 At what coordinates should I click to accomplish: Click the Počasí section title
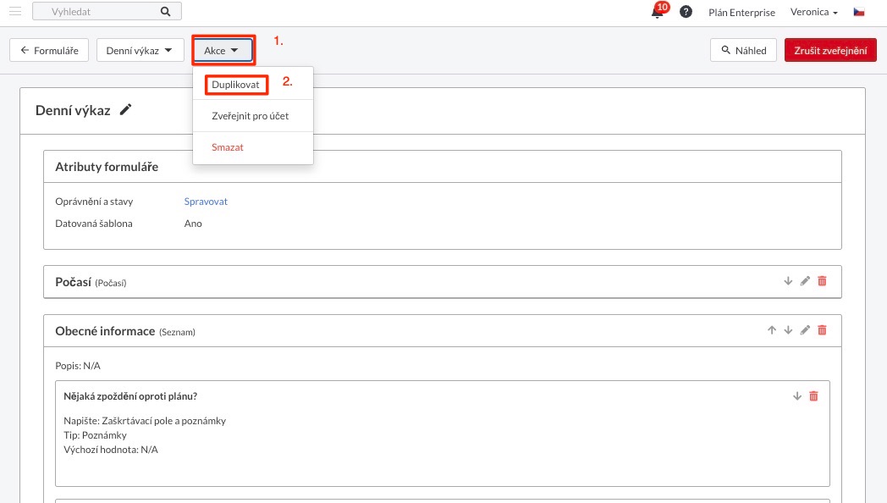pos(73,282)
